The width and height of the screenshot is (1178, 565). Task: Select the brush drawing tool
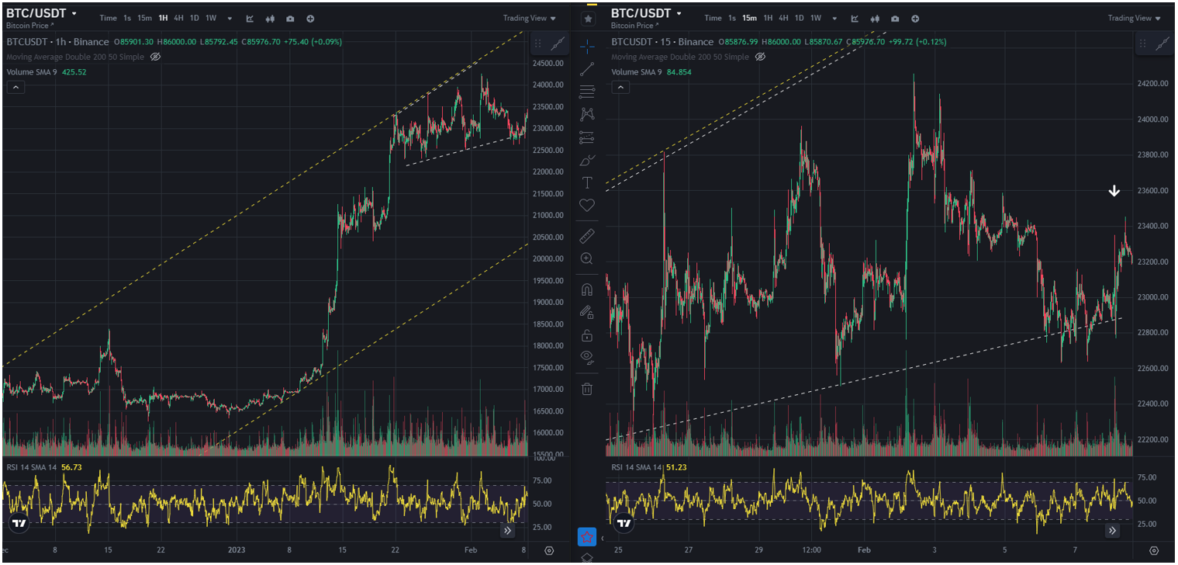tap(587, 161)
